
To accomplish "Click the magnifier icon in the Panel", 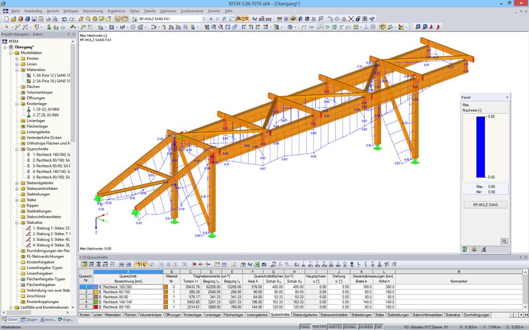I will (x=504, y=241).
